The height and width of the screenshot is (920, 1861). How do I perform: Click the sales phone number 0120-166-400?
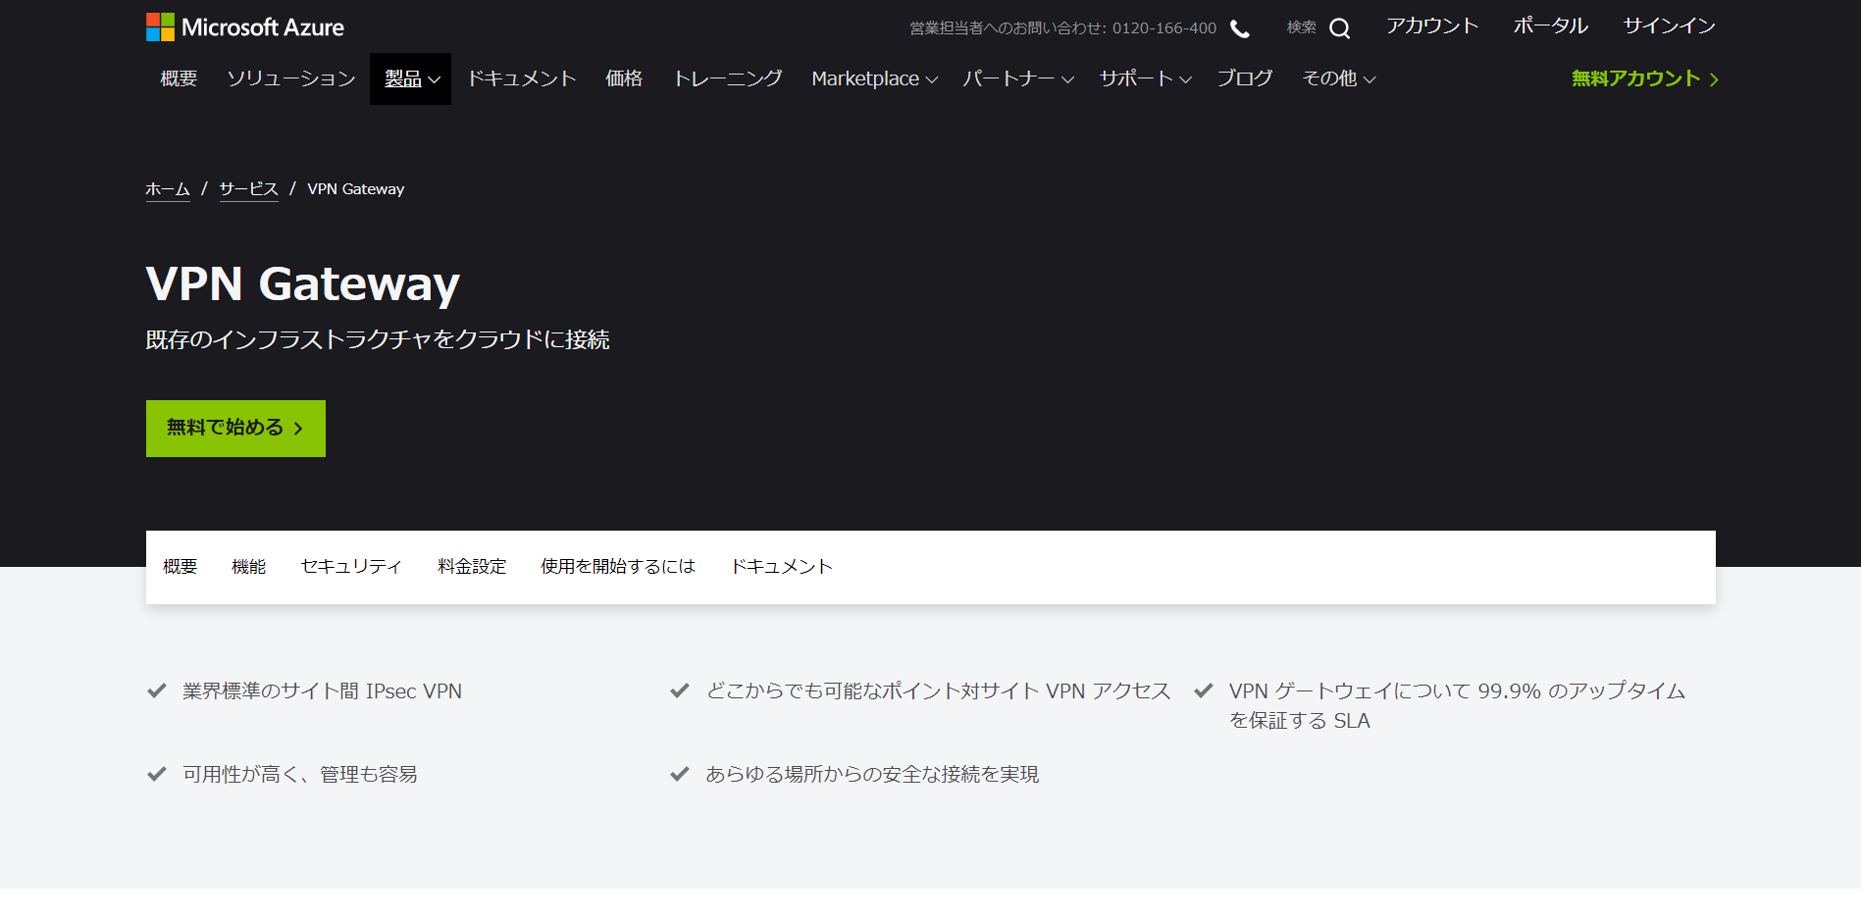click(1164, 28)
